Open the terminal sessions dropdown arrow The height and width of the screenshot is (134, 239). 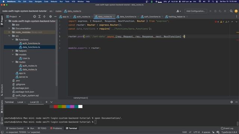(x=52, y=102)
